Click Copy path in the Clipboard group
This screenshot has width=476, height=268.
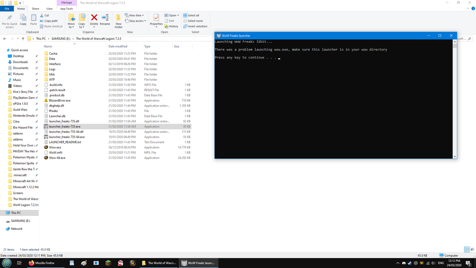point(48,21)
